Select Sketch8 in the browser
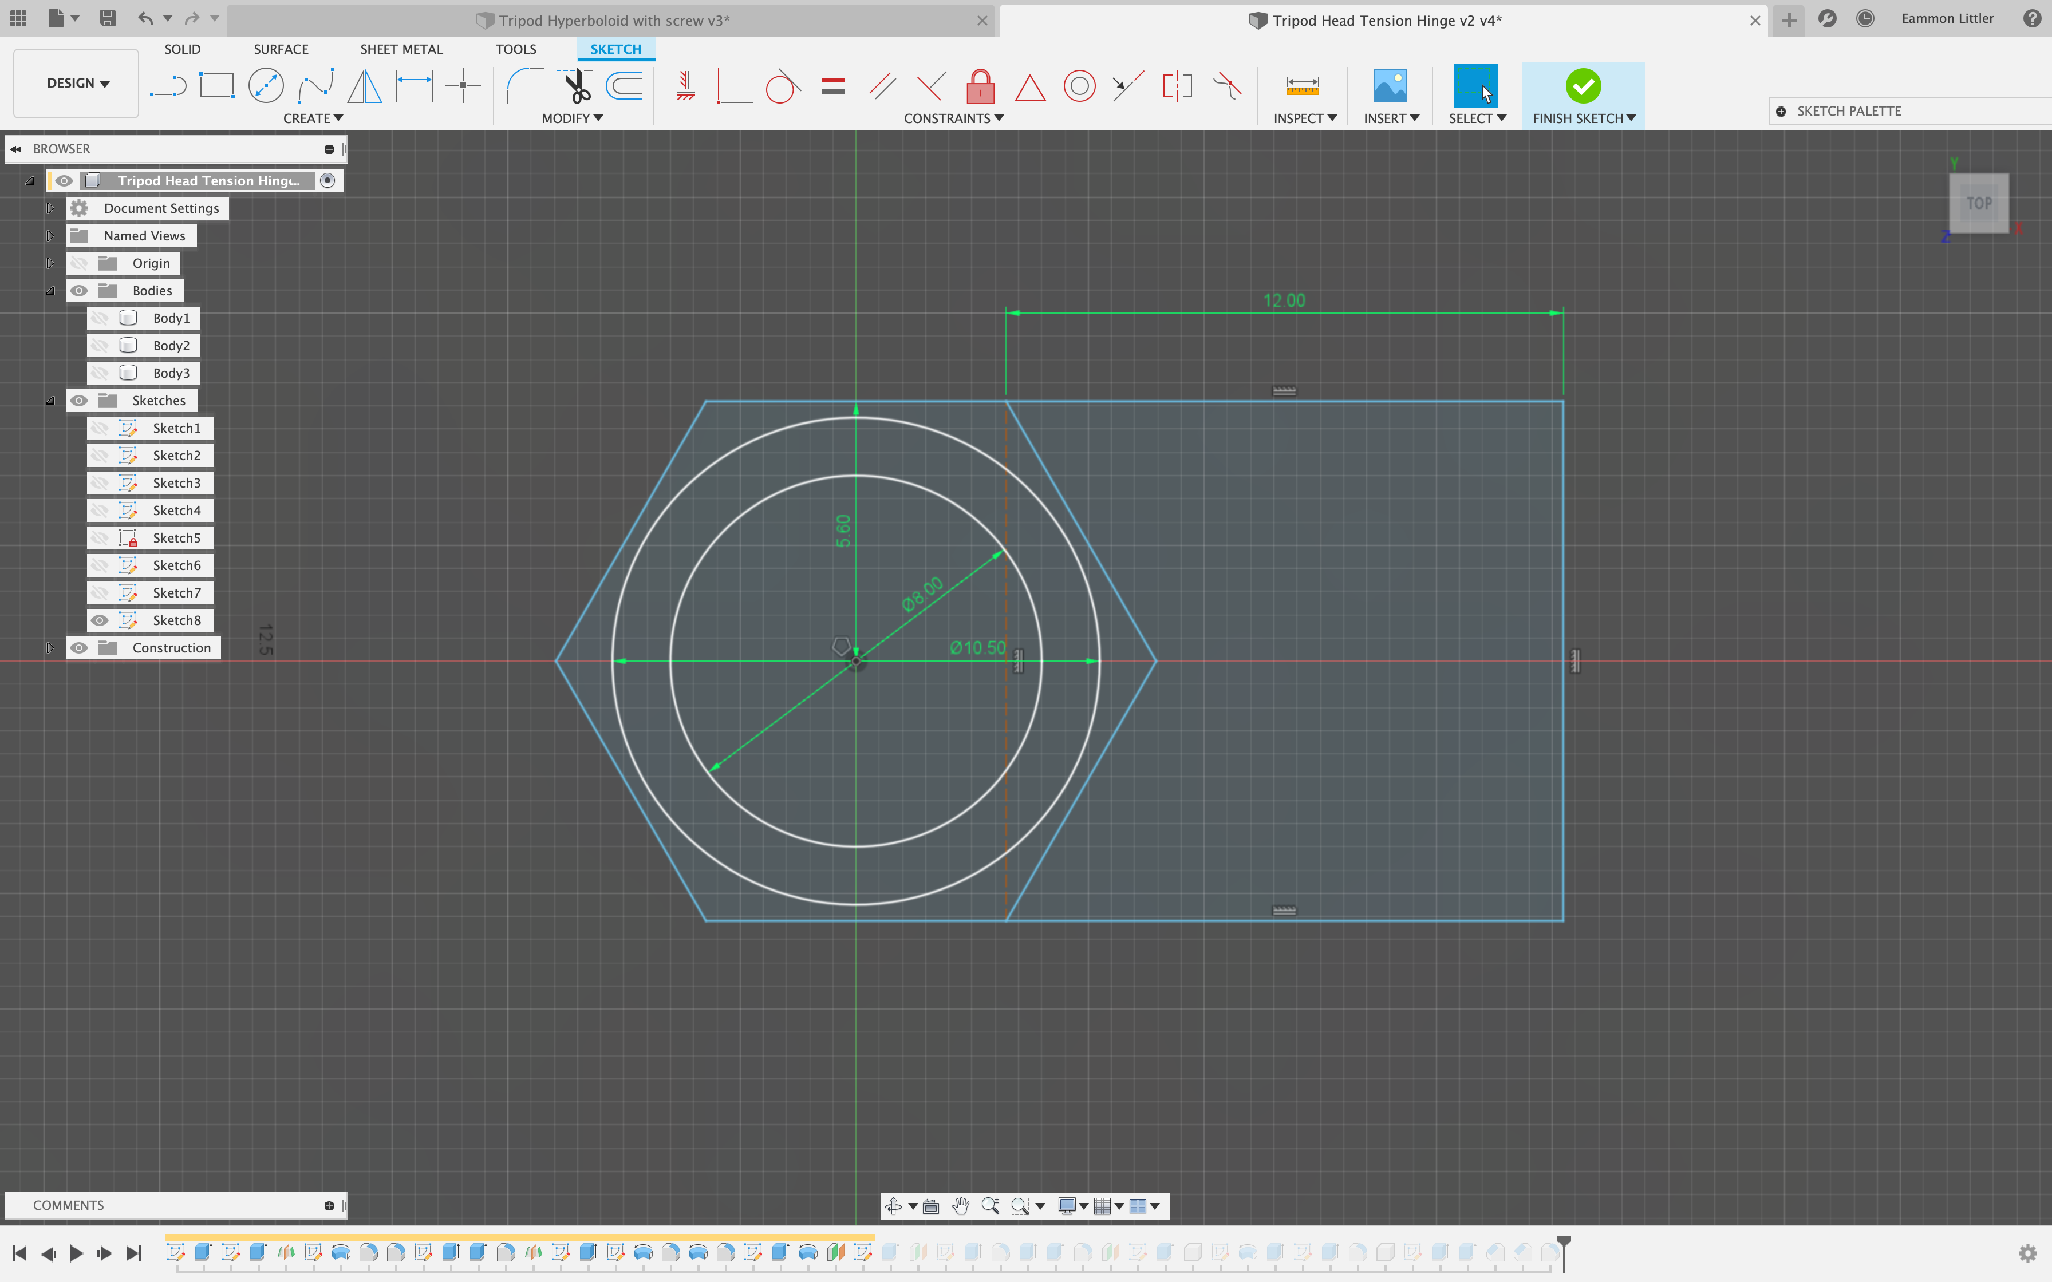The image size is (2052, 1282). [x=178, y=620]
